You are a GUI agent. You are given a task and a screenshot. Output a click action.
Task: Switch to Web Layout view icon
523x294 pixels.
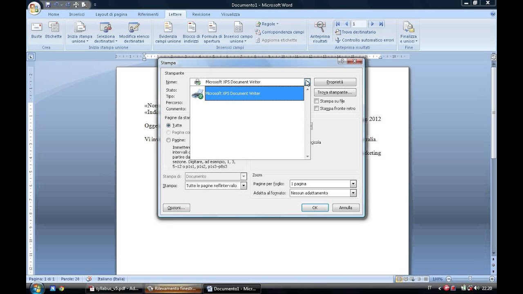click(x=413, y=279)
